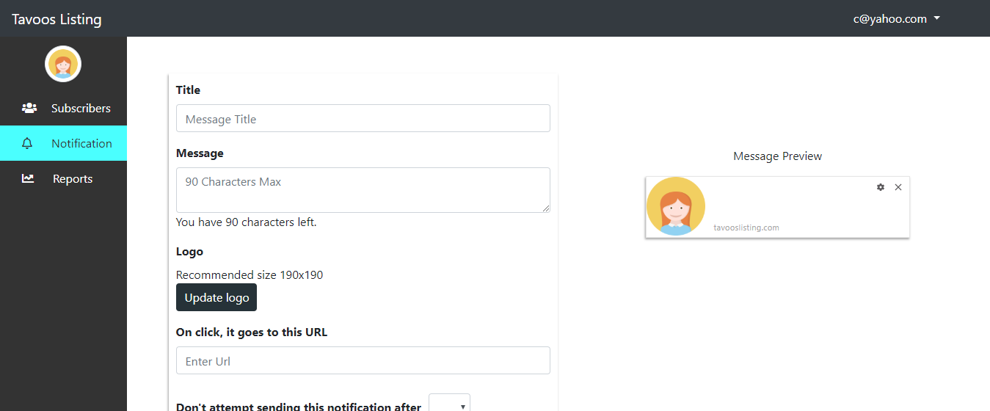Click tavooslisting.com text in the preview
This screenshot has width=990, height=411.
coord(746,228)
